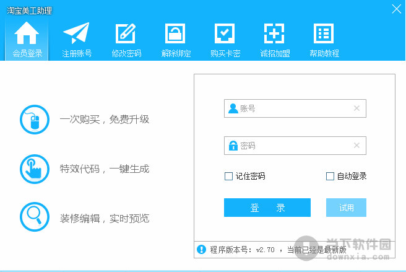Open 诚招加盟 plus-frame tab
The width and height of the screenshot is (406, 272).
(274, 40)
